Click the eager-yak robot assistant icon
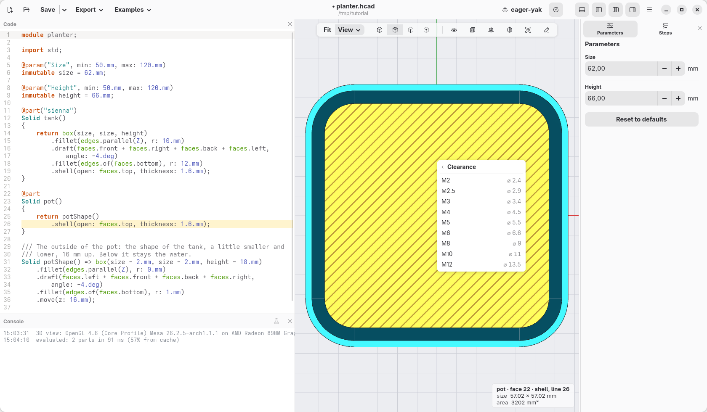The width and height of the screenshot is (707, 412). 505,10
